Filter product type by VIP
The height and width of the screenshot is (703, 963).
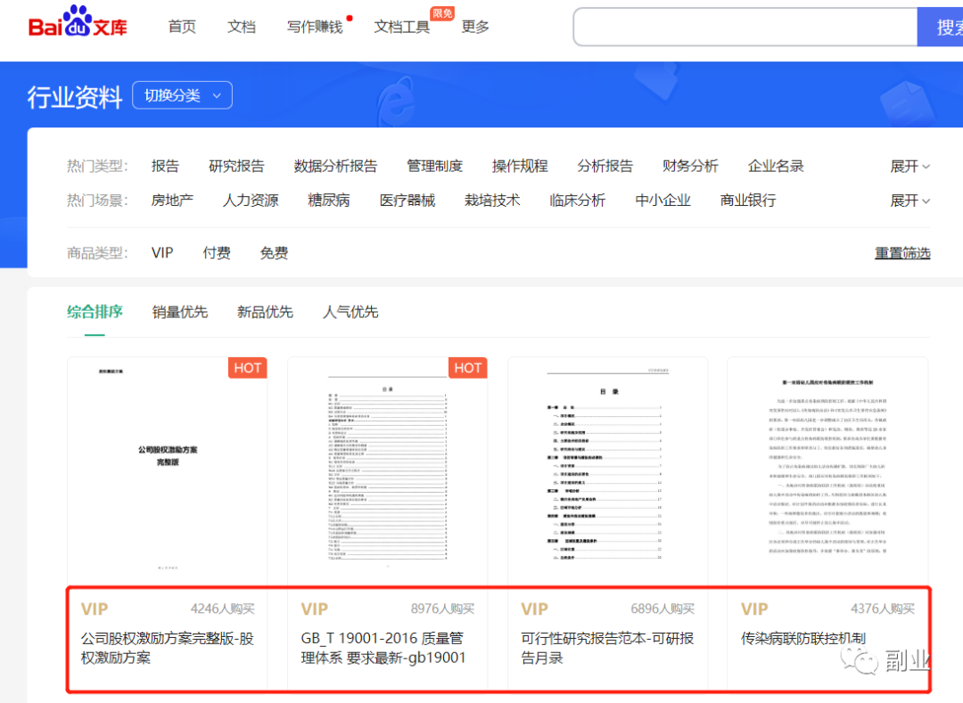(162, 253)
